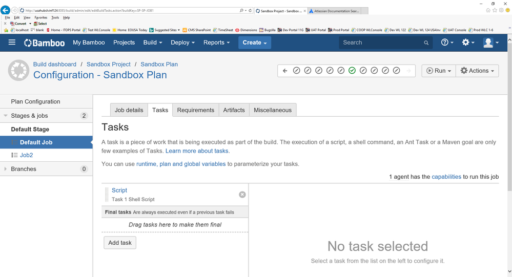Collapse the Stages & jobs section
This screenshot has height=277, width=512.
click(5, 116)
